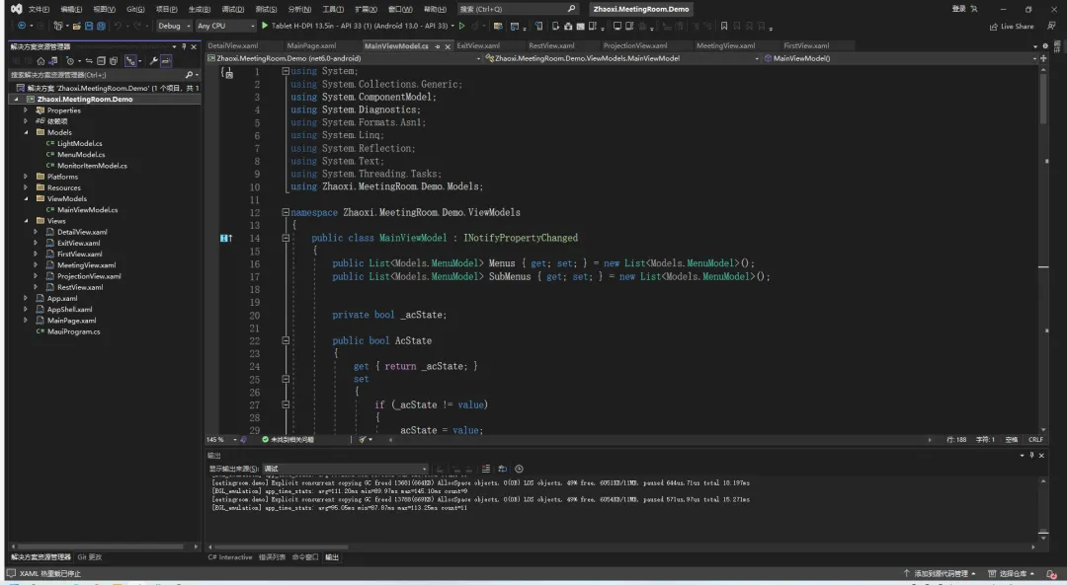Click the Live Share button

coord(1012,27)
